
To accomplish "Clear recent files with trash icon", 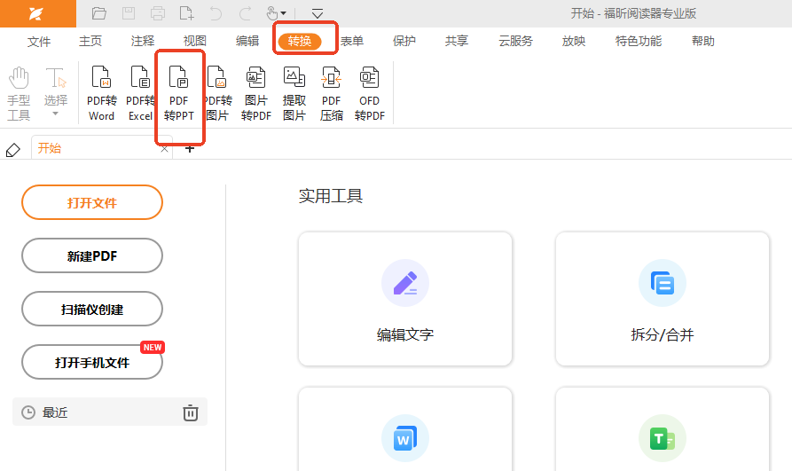I will point(191,412).
